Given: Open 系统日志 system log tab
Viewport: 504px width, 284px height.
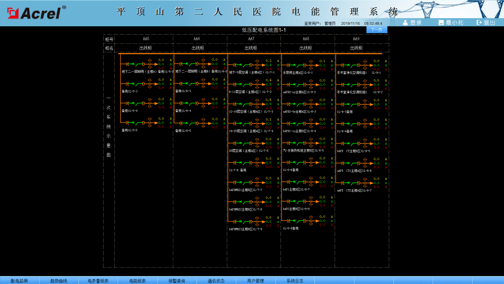Looking at the screenshot, I should click(x=295, y=281).
